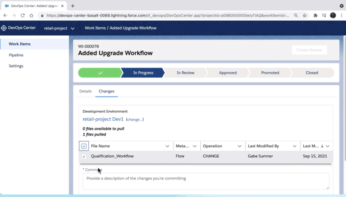Screen dimensions: 346x197
Task: Click the DevOps Center logo icon
Action: coord(4,28)
